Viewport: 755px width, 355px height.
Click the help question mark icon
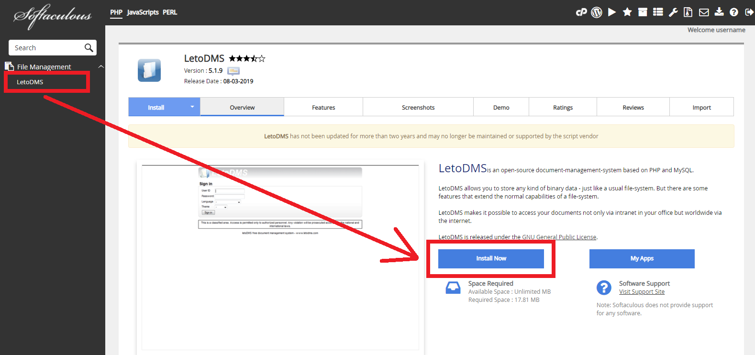(x=734, y=12)
